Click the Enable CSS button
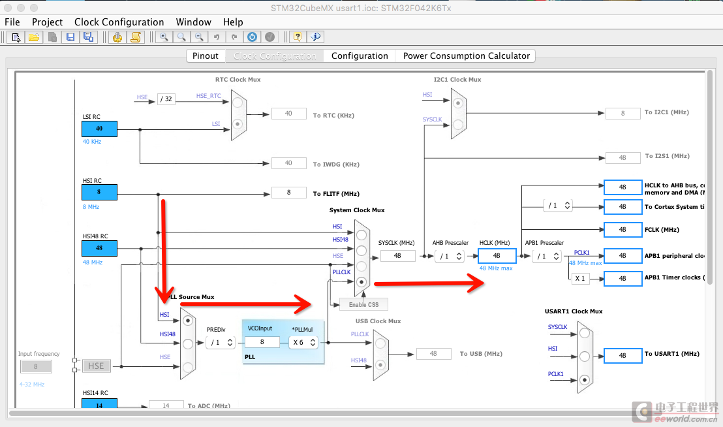Image resolution: width=723 pixels, height=427 pixels. 364,305
